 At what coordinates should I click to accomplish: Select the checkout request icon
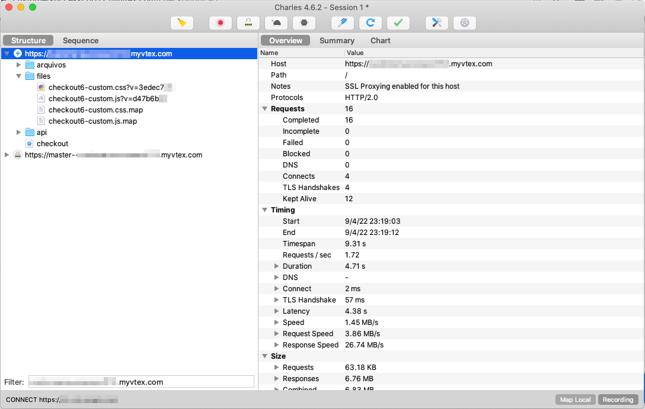pyautogui.click(x=30, y=144)
